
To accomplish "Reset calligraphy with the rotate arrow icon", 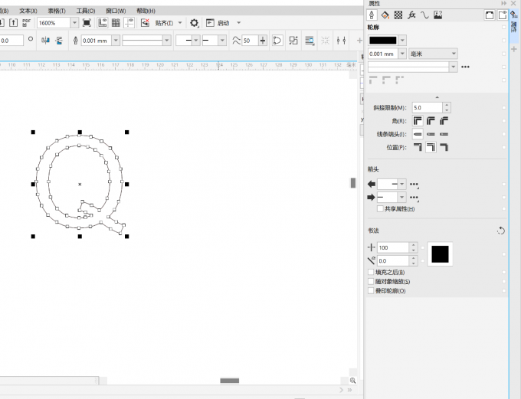I will click(x=501, y=231).
